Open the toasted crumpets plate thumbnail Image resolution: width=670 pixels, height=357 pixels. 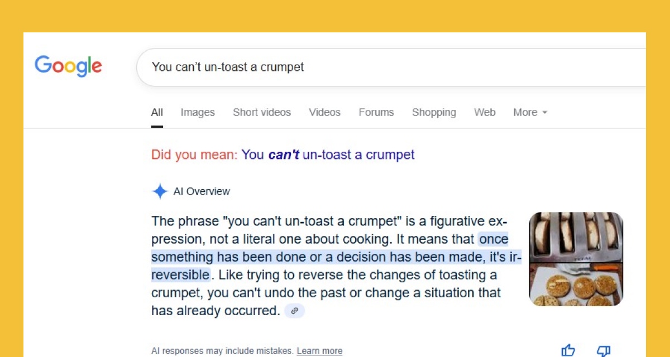tap(576, 284)
